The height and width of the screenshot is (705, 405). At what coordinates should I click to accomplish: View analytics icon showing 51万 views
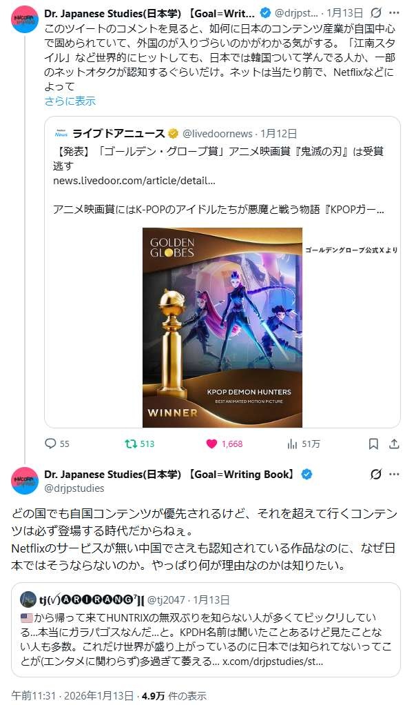[292, 444]
